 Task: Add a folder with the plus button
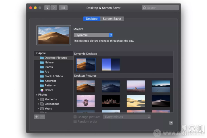pos(37,117)
